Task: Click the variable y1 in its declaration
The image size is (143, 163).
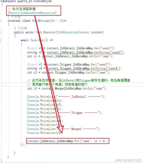Action: (35, 56)
